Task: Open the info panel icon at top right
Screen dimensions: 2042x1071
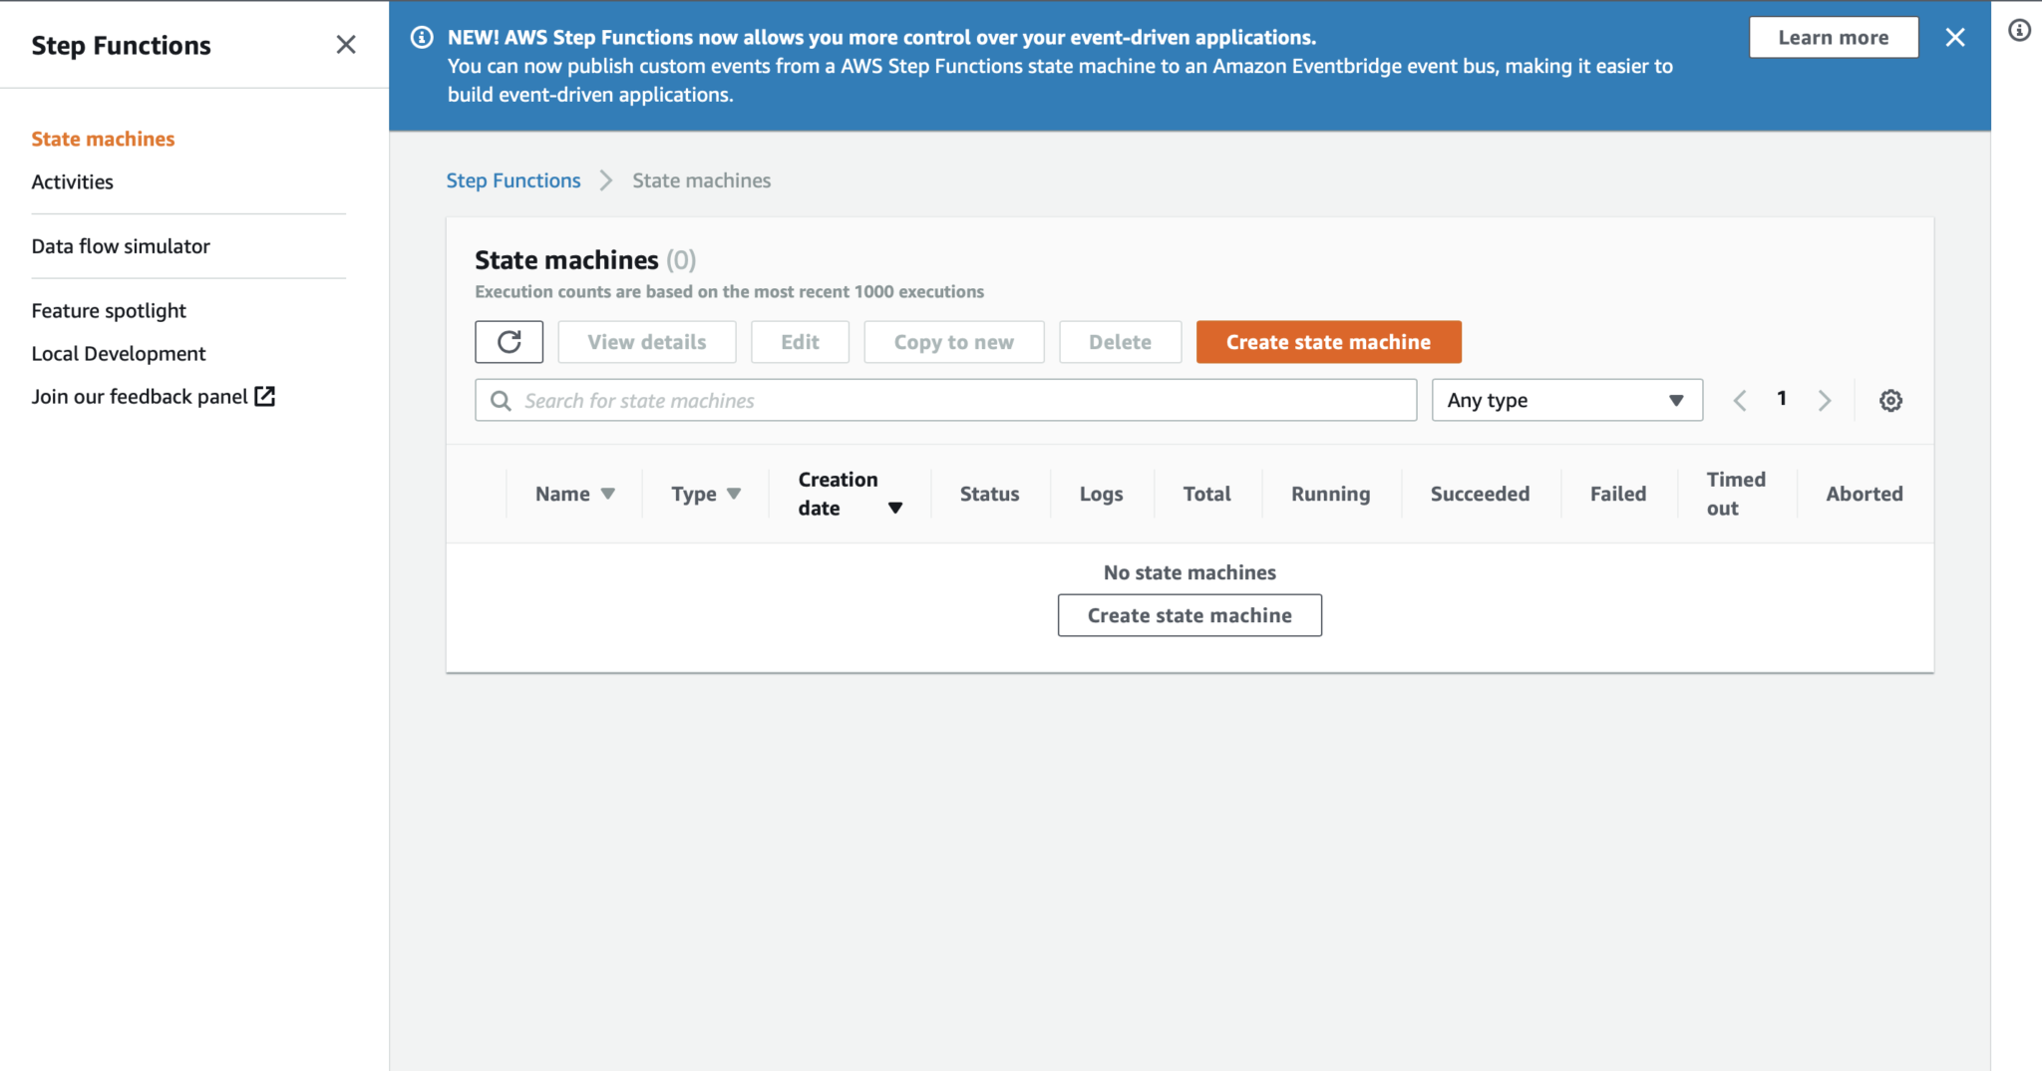Action: click(2018, 31)
